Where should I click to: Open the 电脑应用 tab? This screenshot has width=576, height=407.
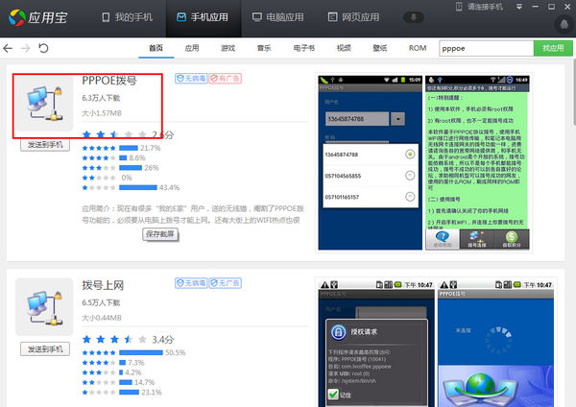278,17
